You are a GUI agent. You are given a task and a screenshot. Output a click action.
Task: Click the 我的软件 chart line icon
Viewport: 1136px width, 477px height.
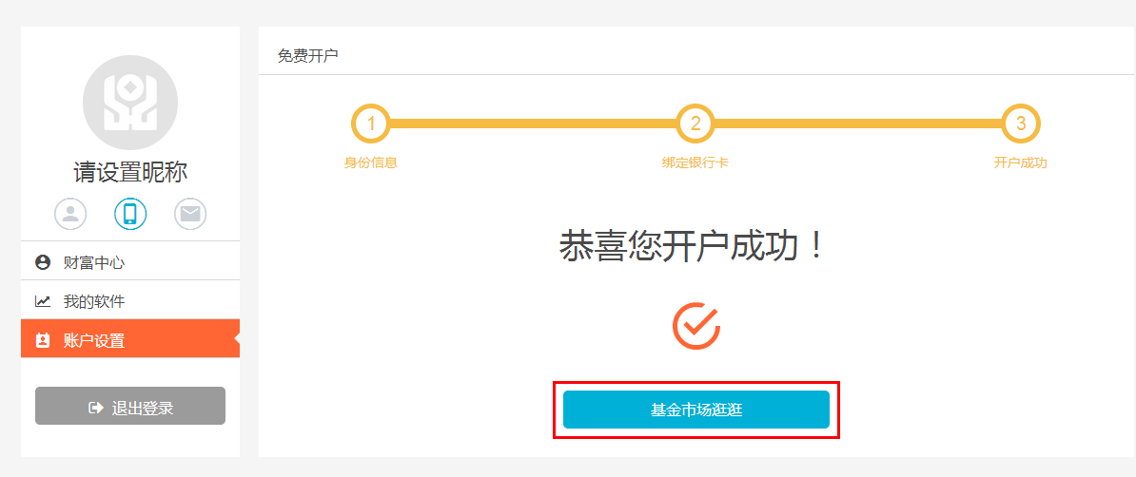42,301
